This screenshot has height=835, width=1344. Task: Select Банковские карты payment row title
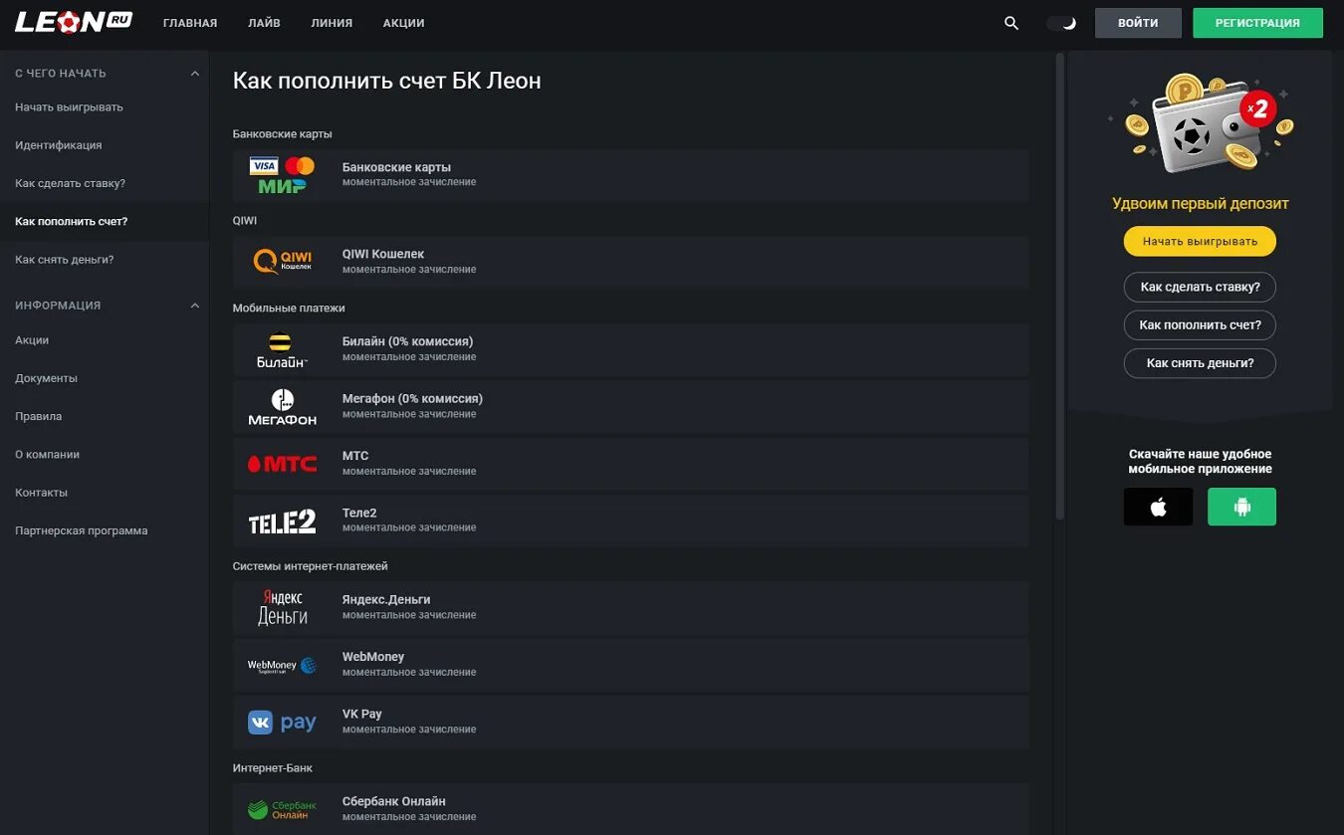pyautogui.click(x=396, y=167)
